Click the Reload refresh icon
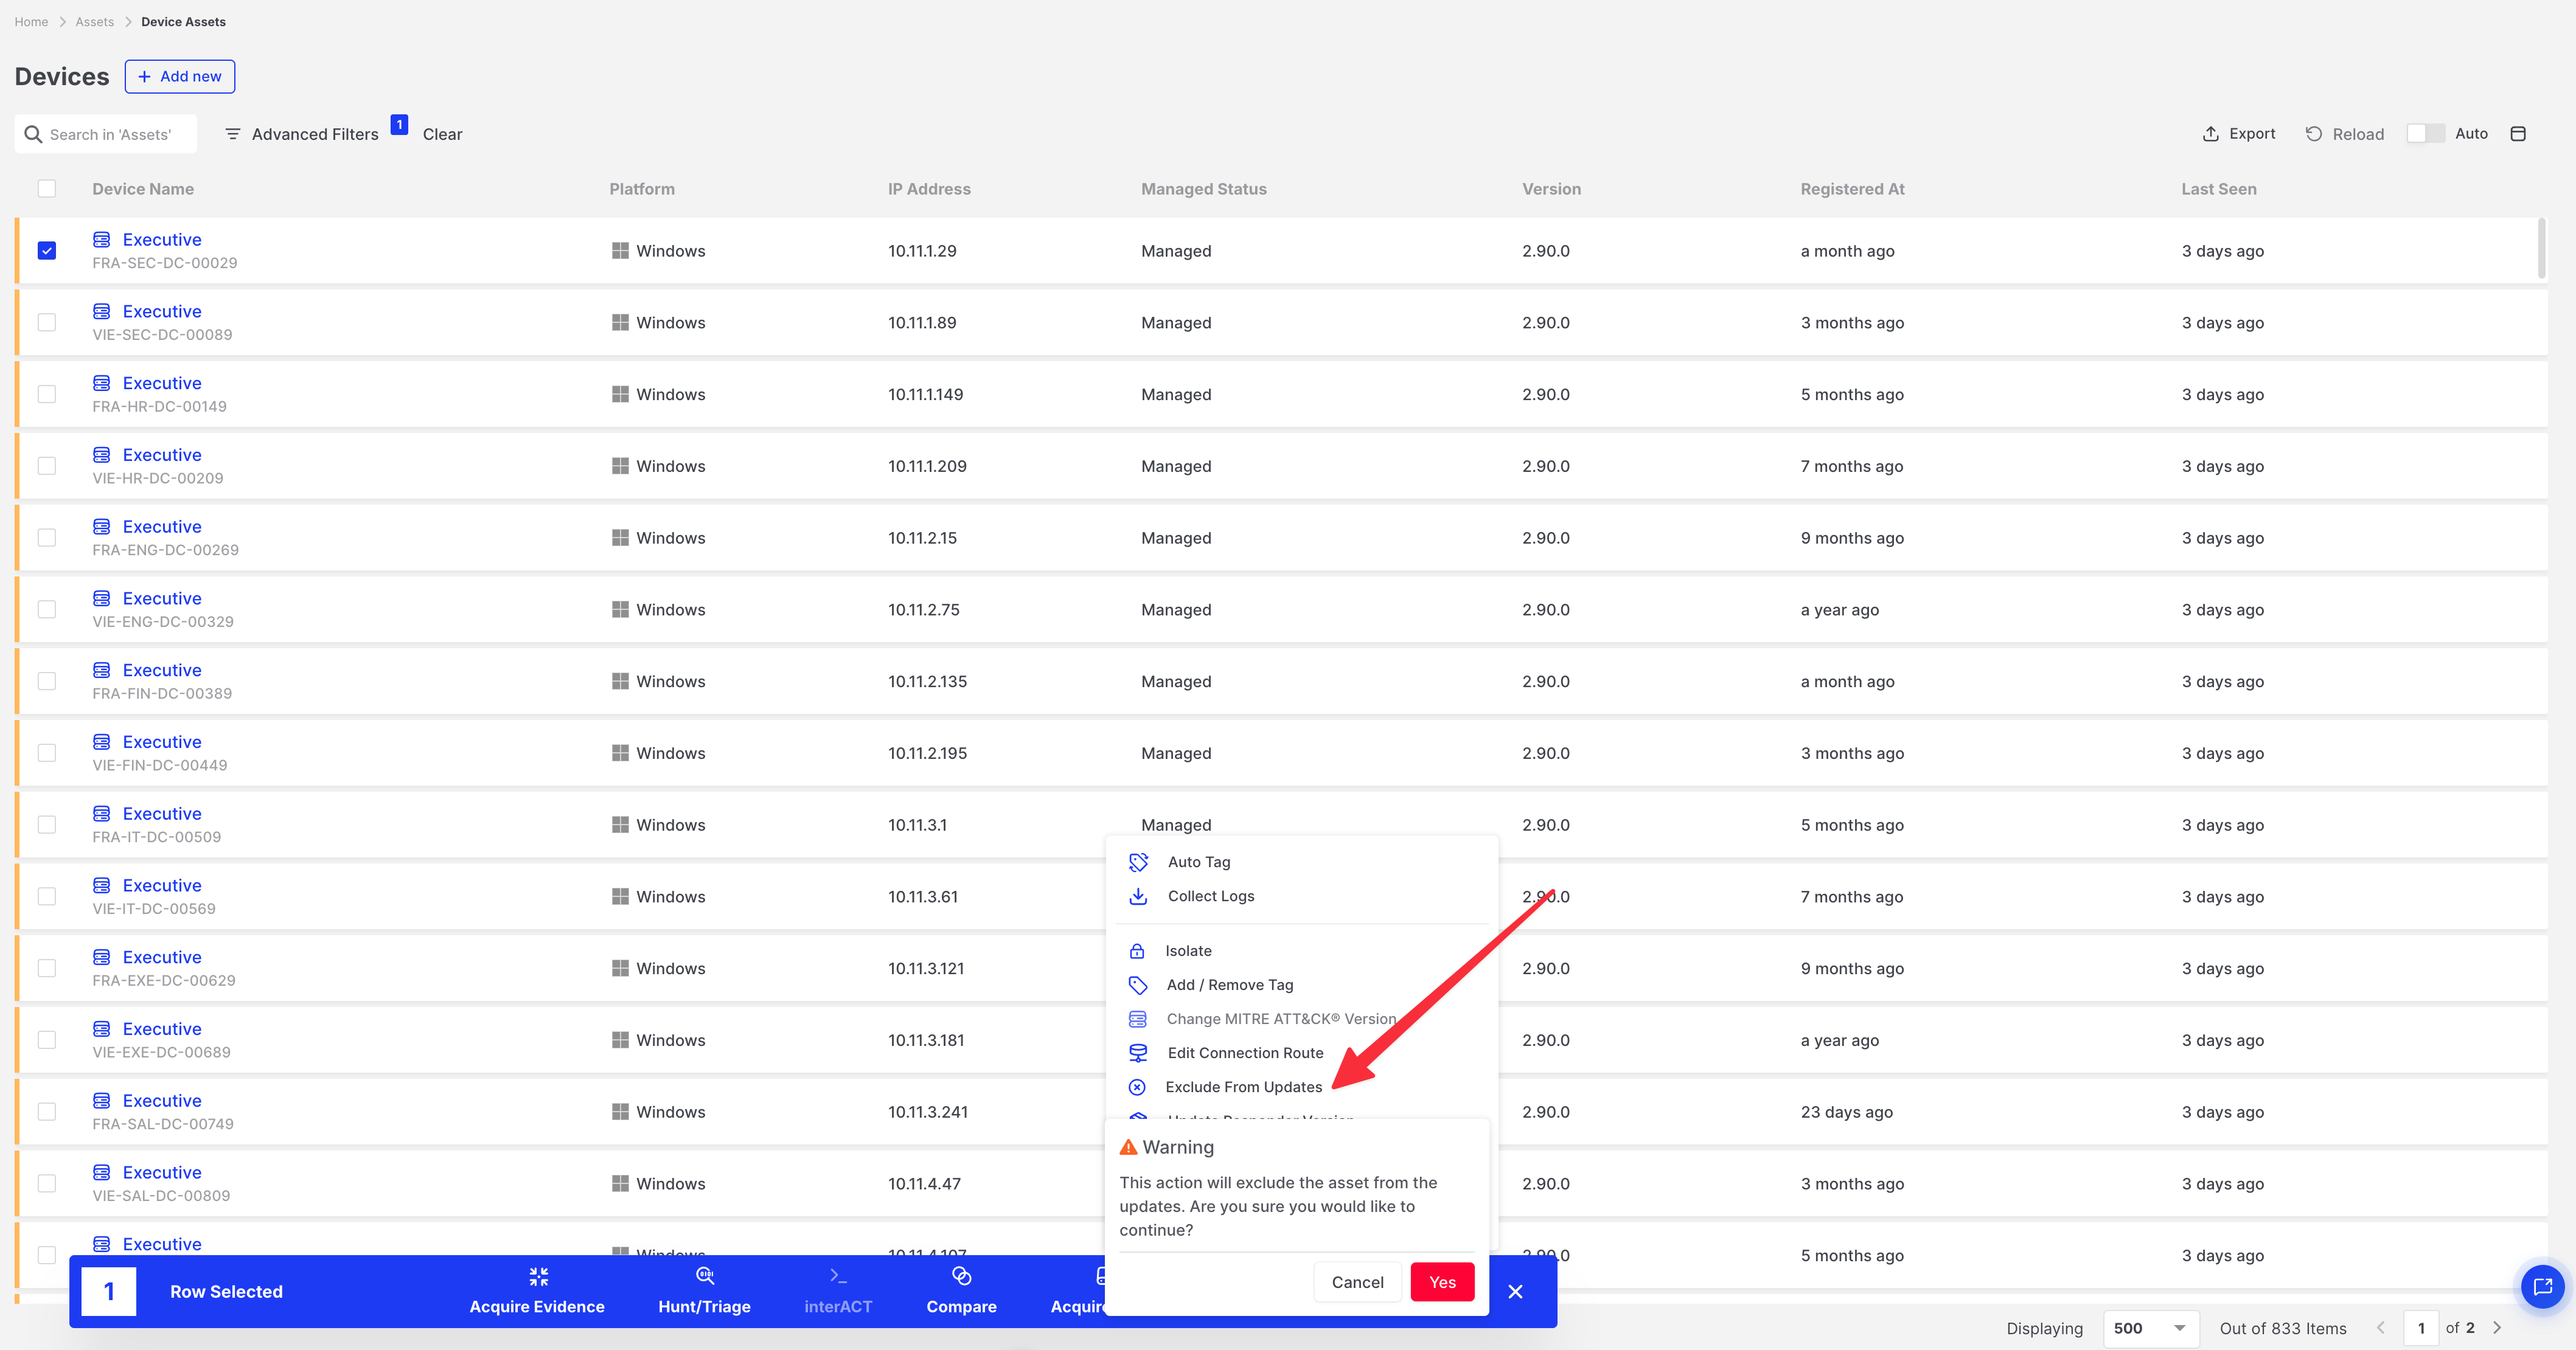Screen dimensions: 2576x1350 2313,134
